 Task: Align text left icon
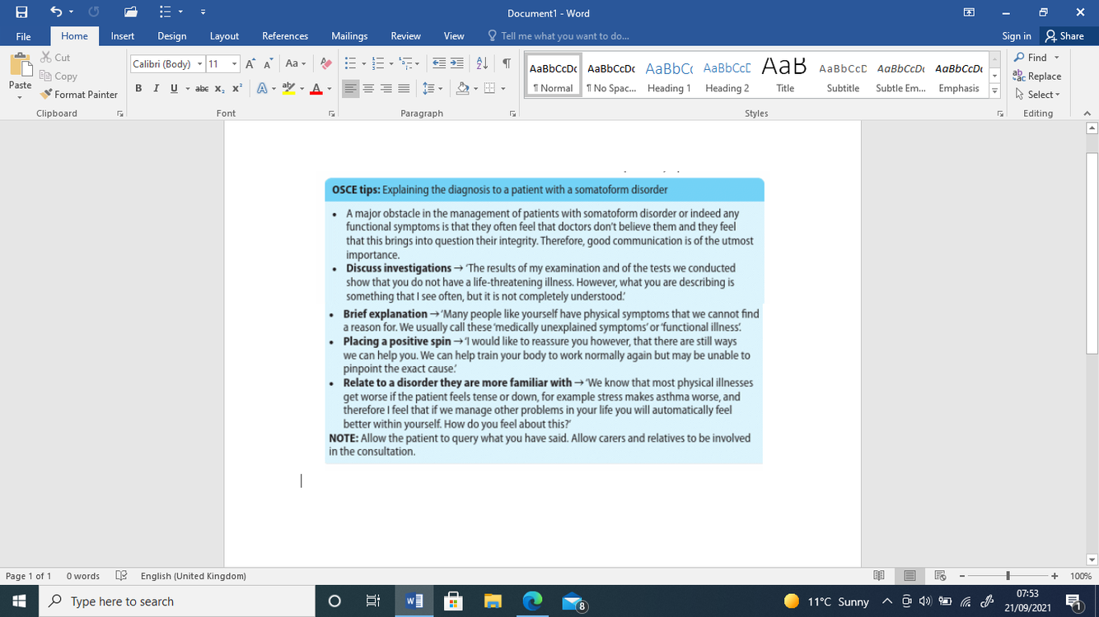(x=351, y=88)
